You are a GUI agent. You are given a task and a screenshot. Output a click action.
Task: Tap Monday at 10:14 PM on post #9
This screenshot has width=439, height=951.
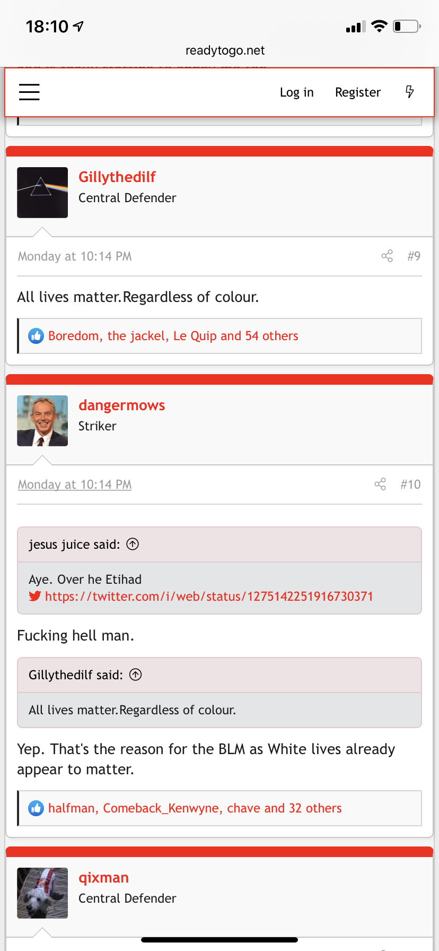coord(75,256)
